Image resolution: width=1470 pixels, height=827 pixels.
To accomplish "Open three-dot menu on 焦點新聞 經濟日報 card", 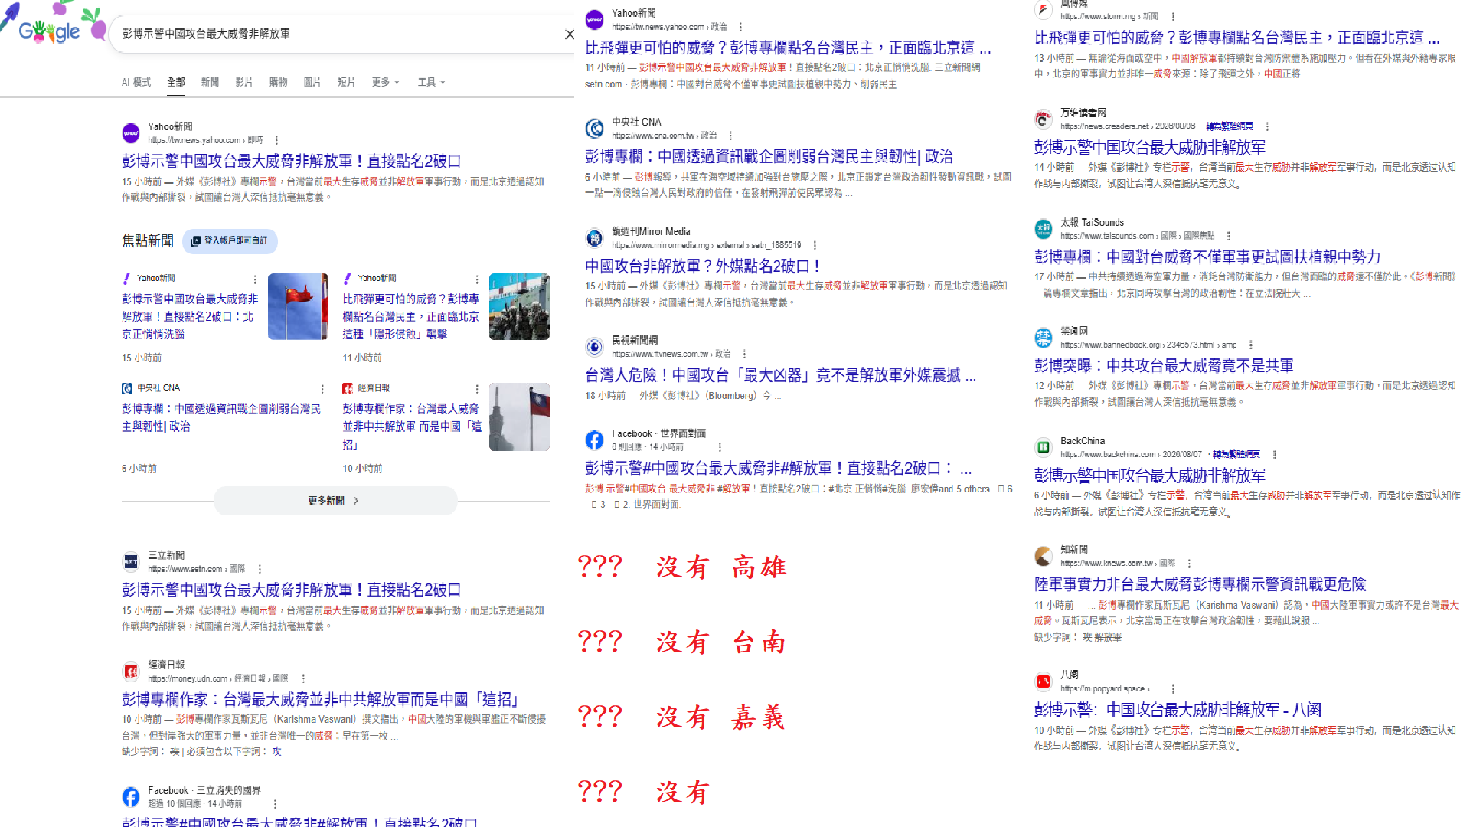I will tap(477, 389).
